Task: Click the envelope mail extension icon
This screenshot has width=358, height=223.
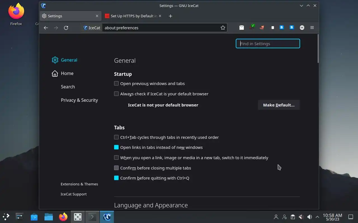Action: 242,27
